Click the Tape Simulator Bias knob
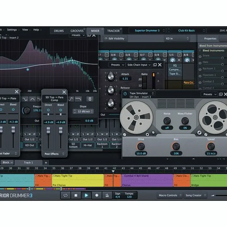The width and height of the screenshot is (227, 227). click(176, 146)
